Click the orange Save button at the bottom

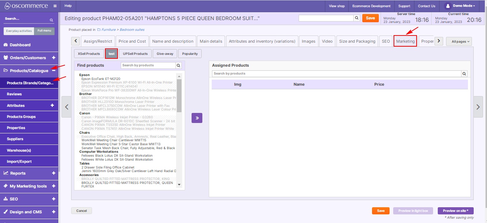click(380, 211)
